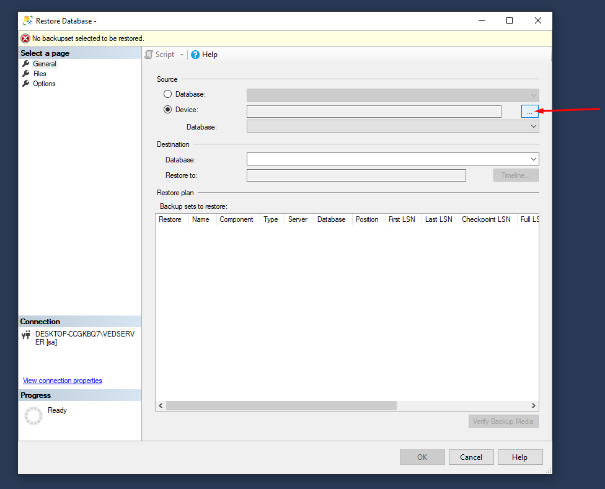The height and width of the screenshot is (489, 605).
Task: Expand the Script dropdown arrow
Action: [182, 55]
